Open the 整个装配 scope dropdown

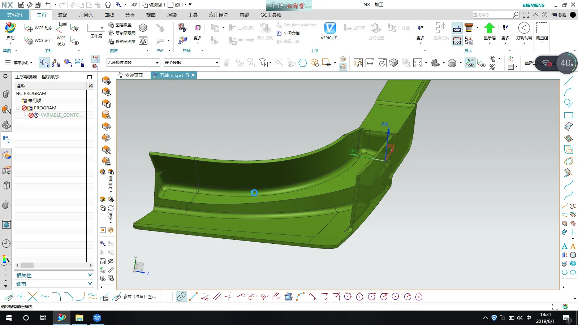click(x=191, y=62)
